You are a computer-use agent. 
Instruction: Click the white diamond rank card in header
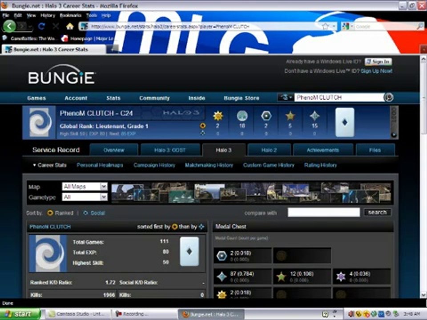coord(345,122)
